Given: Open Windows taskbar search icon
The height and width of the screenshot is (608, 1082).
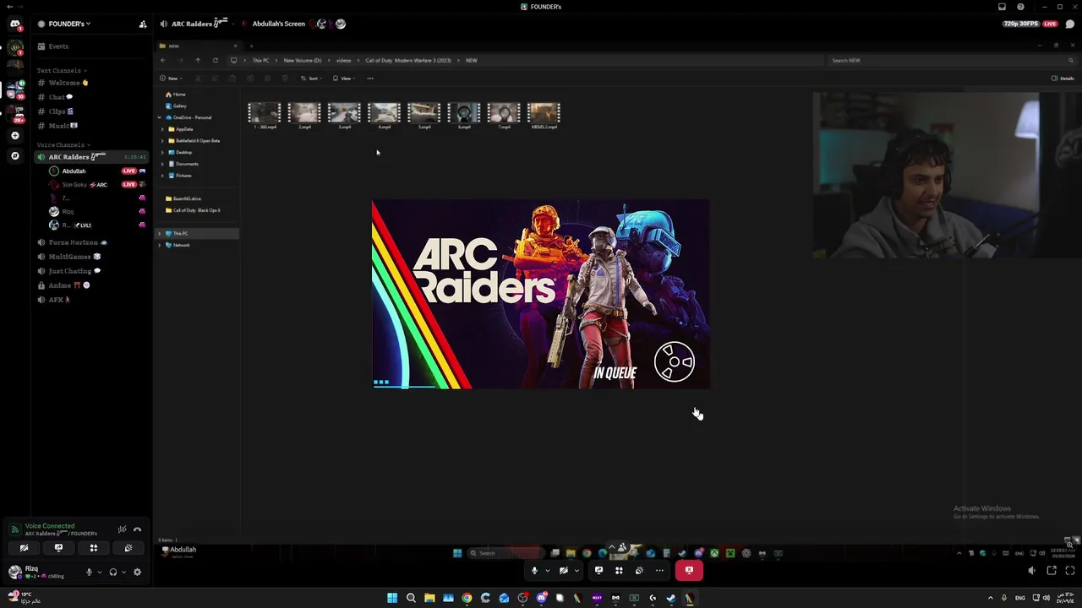Looking at the screenshot, I should [x=411, y=598].
